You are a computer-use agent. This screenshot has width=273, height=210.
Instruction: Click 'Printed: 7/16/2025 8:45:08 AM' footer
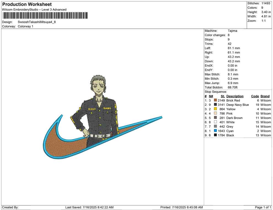coord(181,207)
